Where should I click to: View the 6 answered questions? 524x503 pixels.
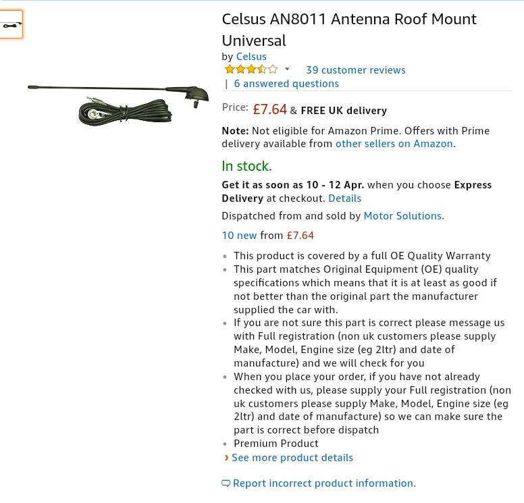click(x=286, y=84)
